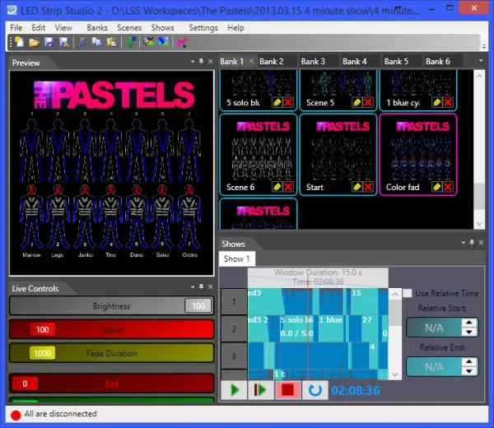Click the multicolored scene icon in toolbar
The width and height of the screenshot is (494, 428).
(x=149, y=42)
